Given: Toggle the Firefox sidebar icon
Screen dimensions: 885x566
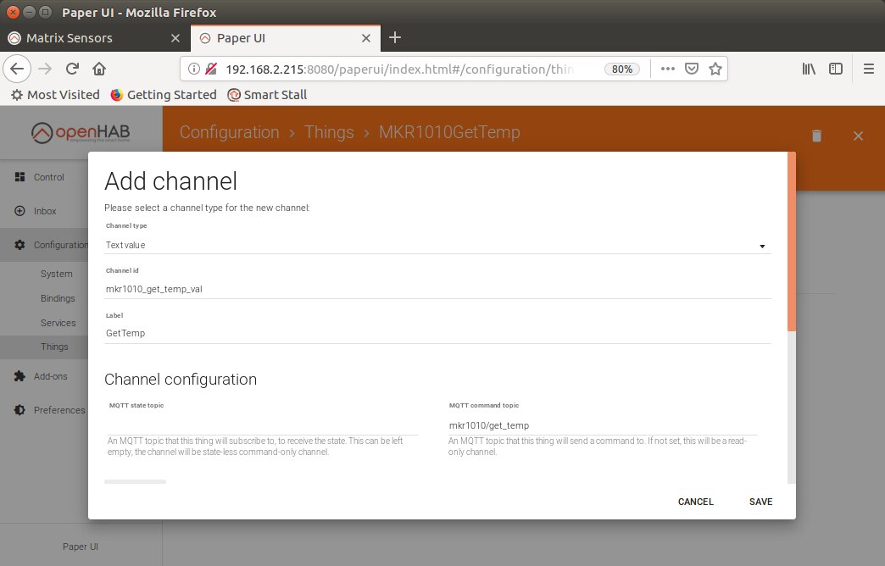Looking at the screenshot, I should click(836, 69).
